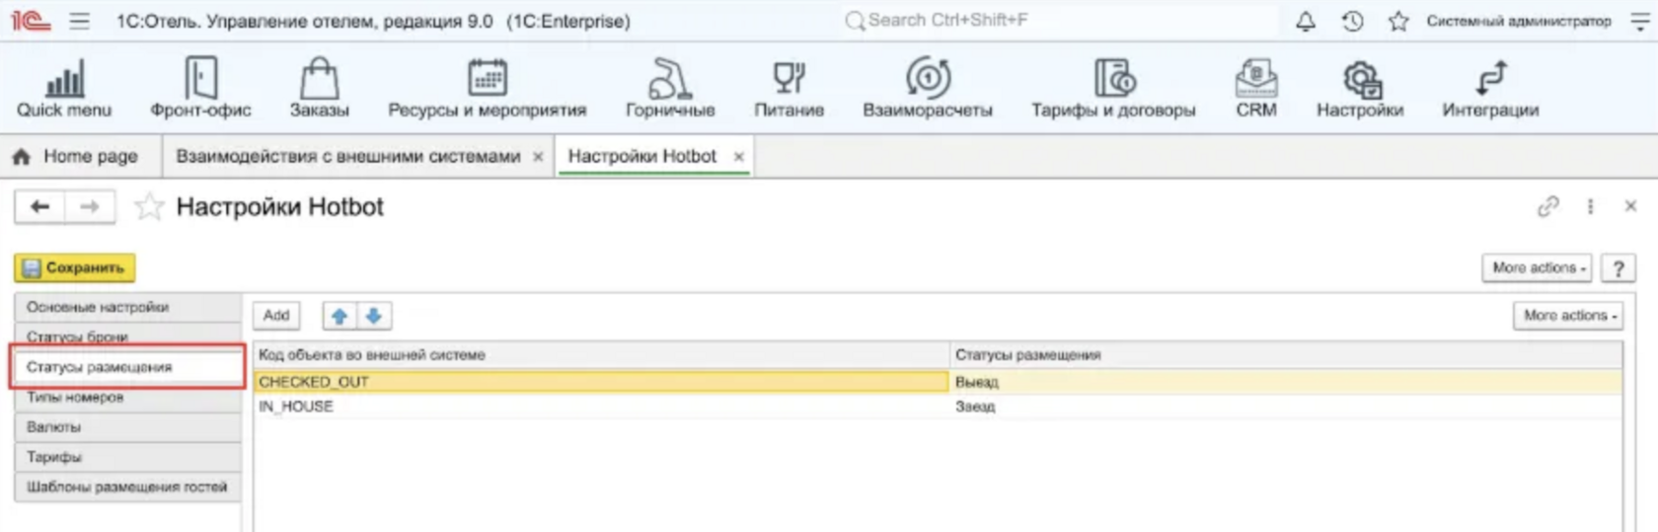Move row down with blue arrow
This screenshot has height=532, width=1658.
point(374,316)
